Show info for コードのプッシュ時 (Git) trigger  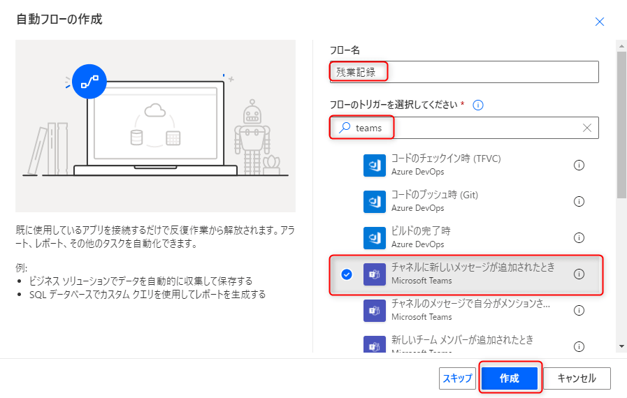tap(579, 201)
